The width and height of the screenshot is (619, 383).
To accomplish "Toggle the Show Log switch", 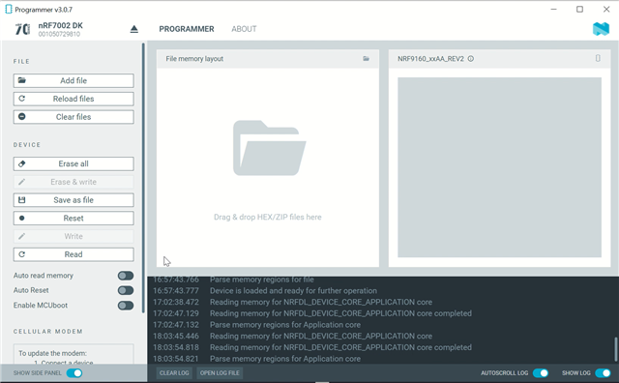I will (603, 373).
